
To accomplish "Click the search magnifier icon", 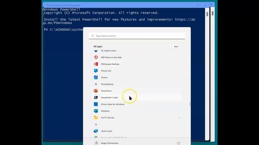I will 93,36.
